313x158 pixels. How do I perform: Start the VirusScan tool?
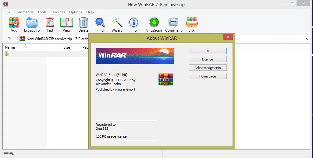tap(154, 25)
